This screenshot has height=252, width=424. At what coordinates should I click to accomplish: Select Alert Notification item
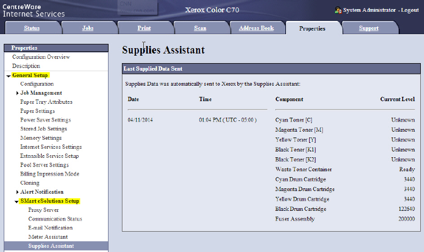pyautogui.click(x=42, y=192)
